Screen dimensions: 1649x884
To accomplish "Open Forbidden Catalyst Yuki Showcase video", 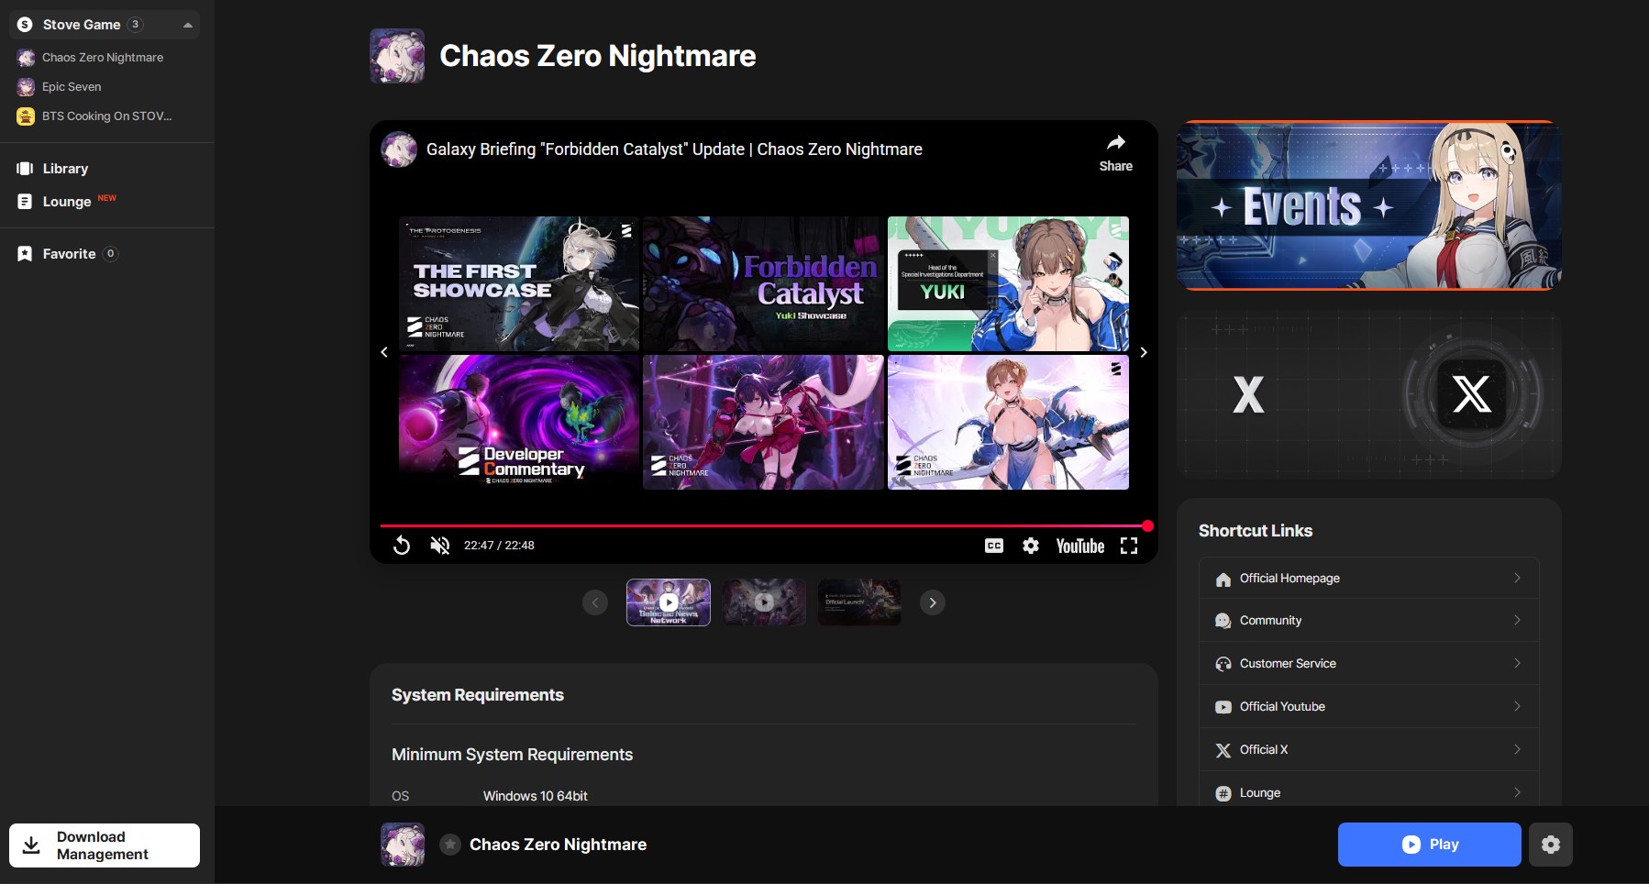I will coord(763,284).
